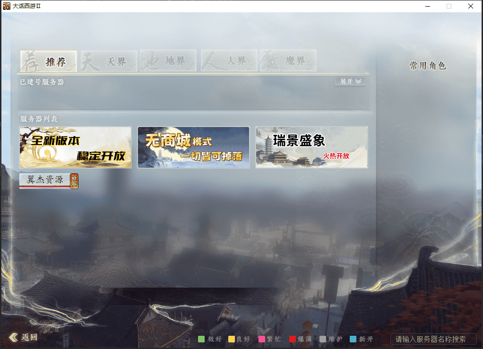The width and height of the screenshot is (483, 349).
Task: Click the green 极好 status legend icon
Action: [201, 339]
